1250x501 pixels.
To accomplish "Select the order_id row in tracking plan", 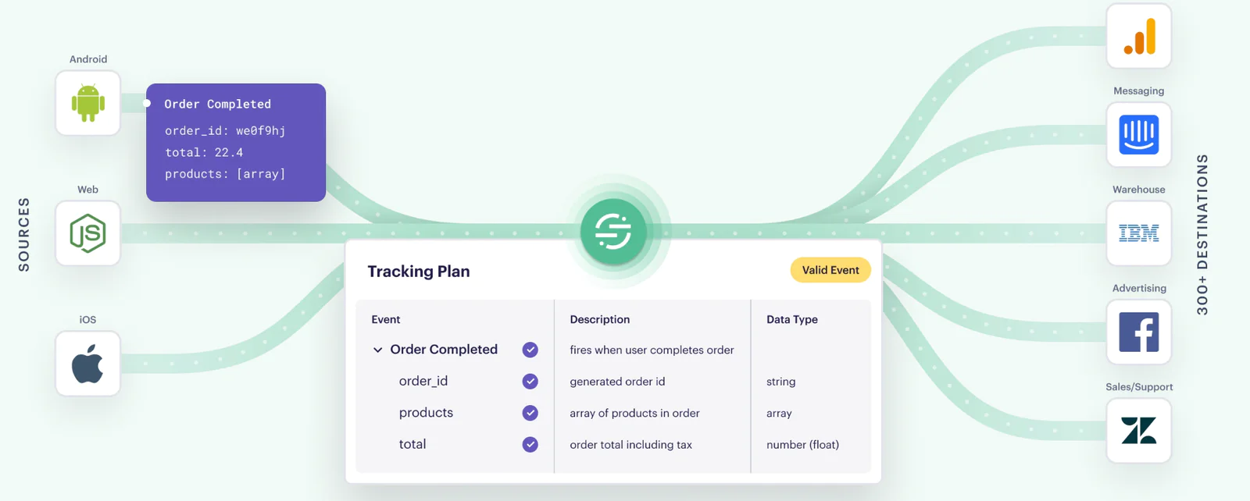I will (423, 381).
